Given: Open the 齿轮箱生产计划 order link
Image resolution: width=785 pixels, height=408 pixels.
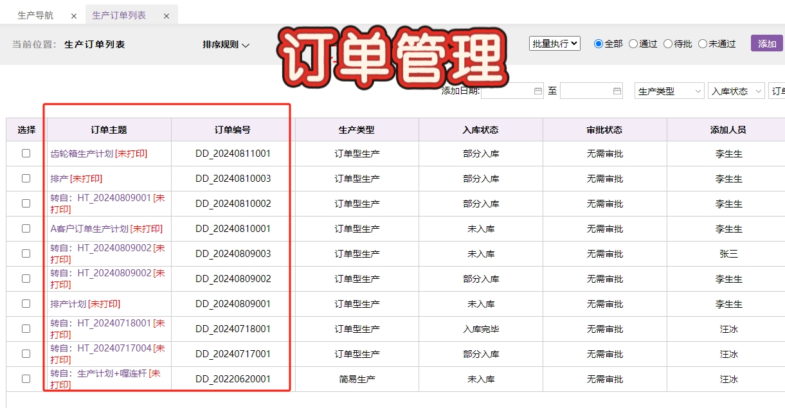Looking at the screenshot, I should [x=82, y=154].
